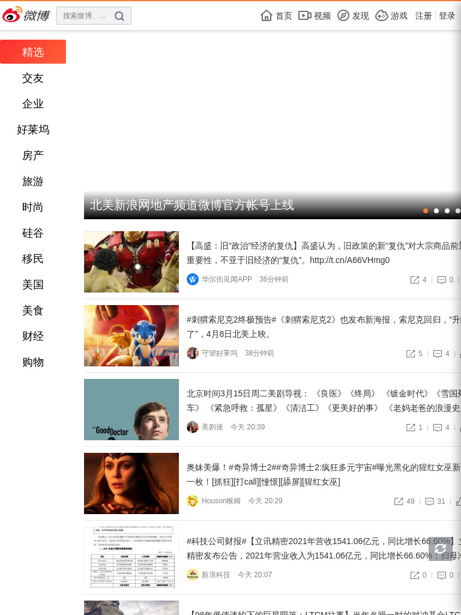Open the Iron Man Hulk figure thumbnail
461x615 pixels.
coord(131,262)
